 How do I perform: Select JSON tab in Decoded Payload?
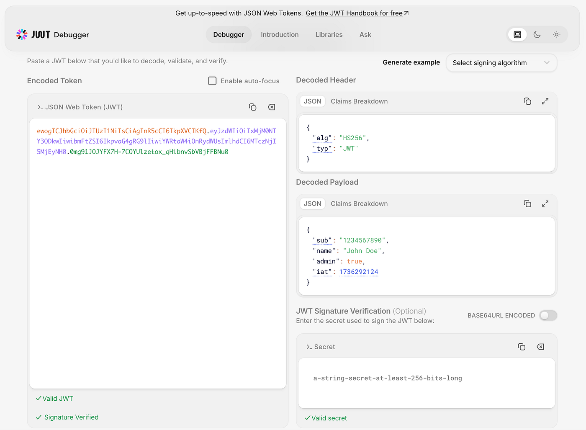(313, 203)
